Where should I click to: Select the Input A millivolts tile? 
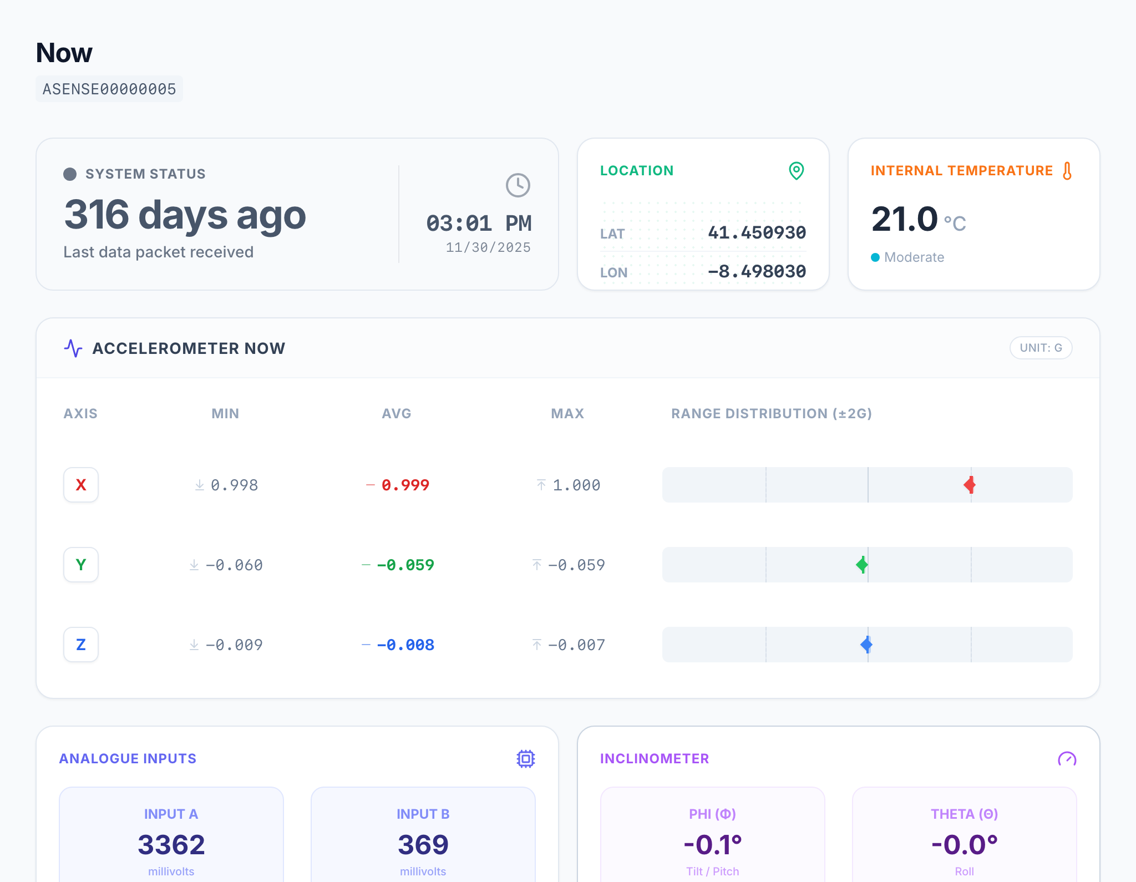tap(171, 834)
